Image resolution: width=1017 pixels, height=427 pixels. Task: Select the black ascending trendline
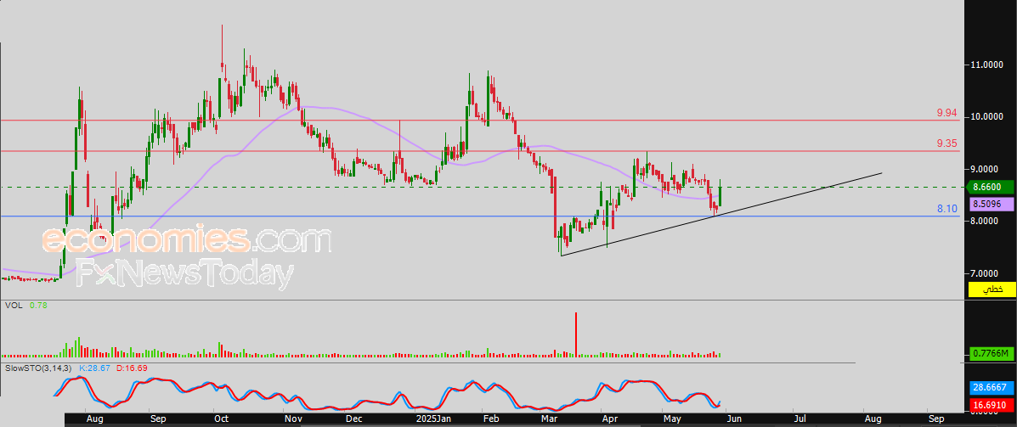721,214
